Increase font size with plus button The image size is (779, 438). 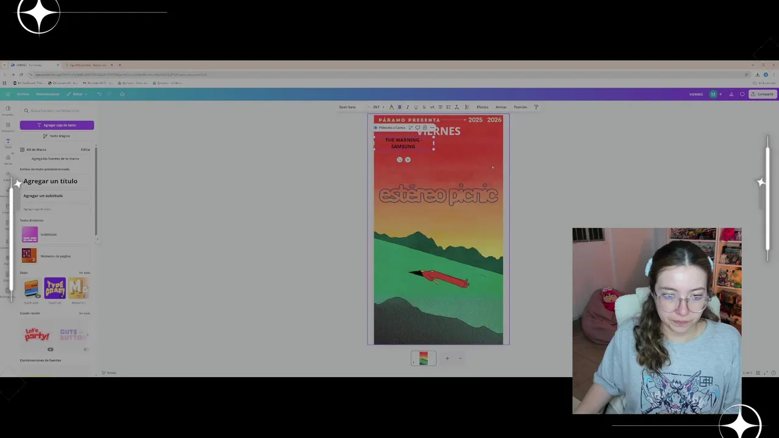click(x=383, y=107)
